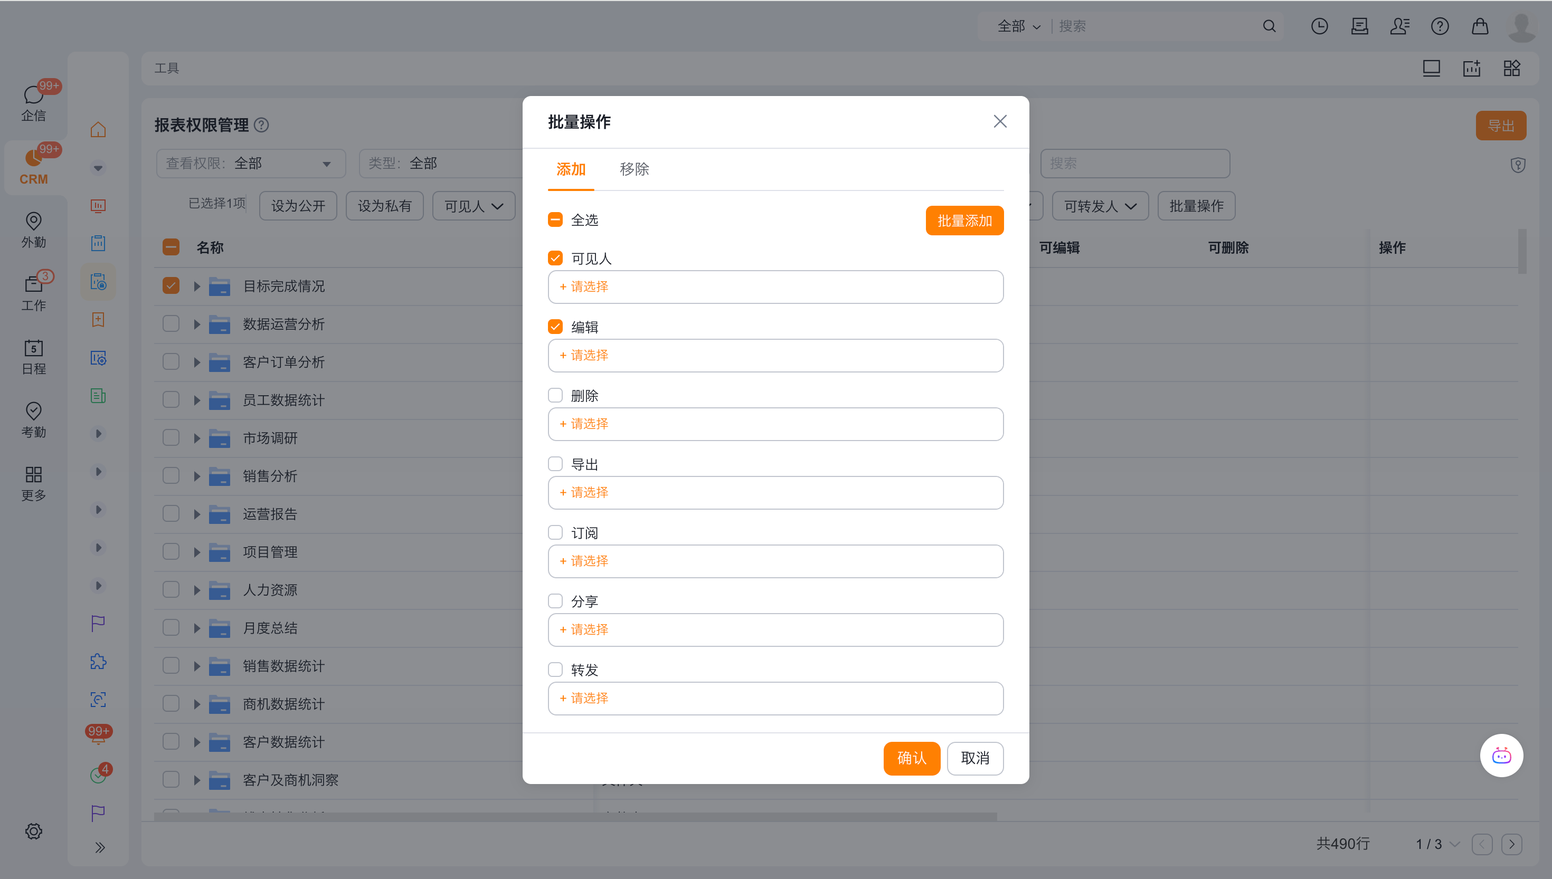Check the 删除 permission checkbox
The height and width of the screenshot is (879, 1552).
(555, 395)
